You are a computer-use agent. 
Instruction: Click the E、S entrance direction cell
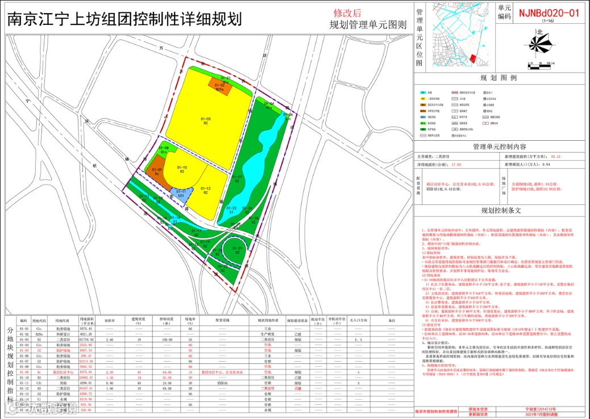click(x=358, y=340)
